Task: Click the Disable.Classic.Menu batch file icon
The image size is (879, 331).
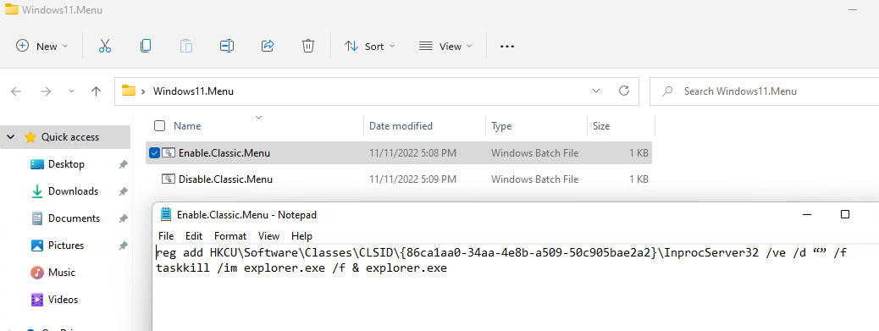Action: pos(169,179)
